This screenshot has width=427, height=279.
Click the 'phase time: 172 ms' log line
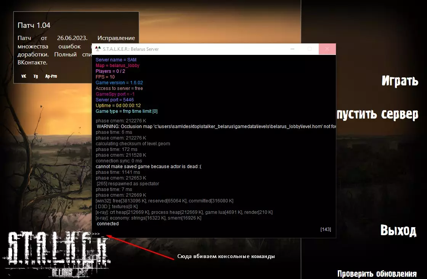tap(117, 149)
